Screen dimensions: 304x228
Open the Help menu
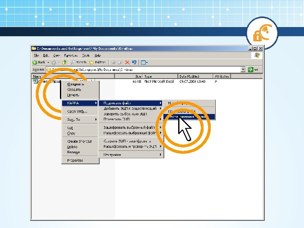point(98,55)
